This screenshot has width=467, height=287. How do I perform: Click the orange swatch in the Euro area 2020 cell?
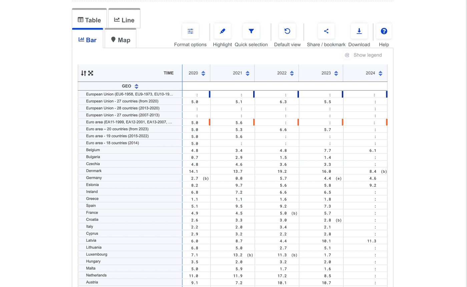click(209, 122)
